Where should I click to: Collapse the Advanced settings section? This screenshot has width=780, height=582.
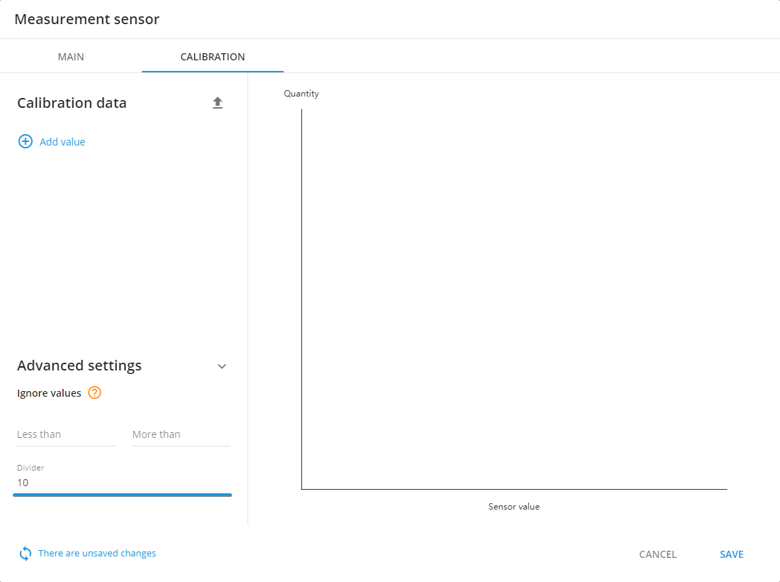(x=222, y=366)
